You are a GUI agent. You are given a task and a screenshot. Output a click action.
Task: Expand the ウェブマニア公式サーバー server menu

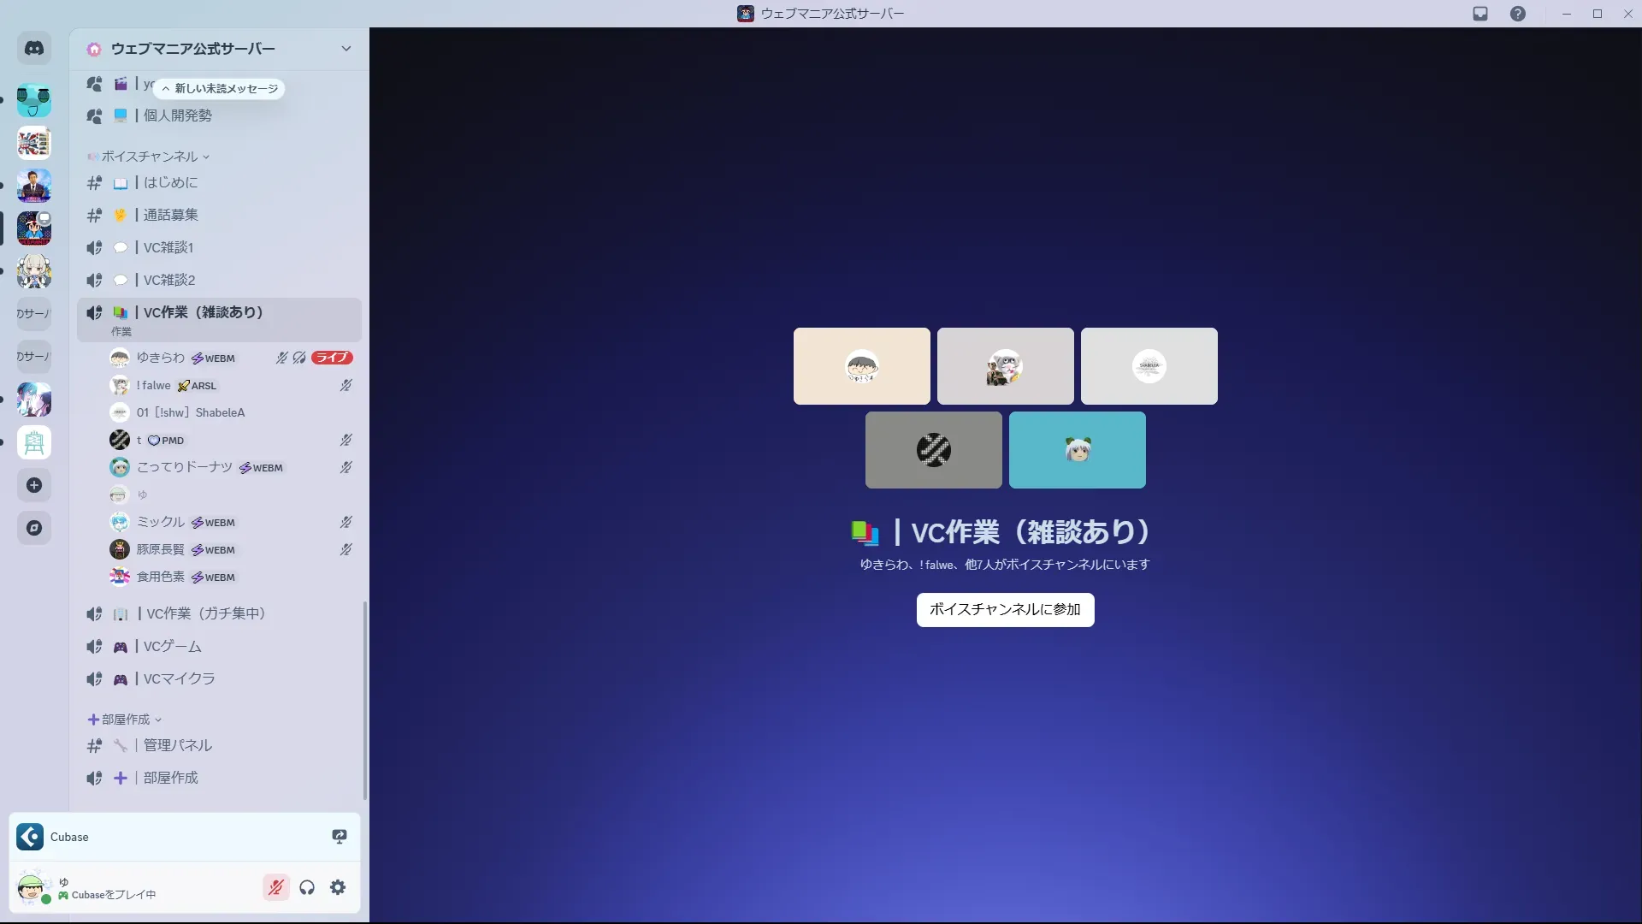tap(346, 49)
